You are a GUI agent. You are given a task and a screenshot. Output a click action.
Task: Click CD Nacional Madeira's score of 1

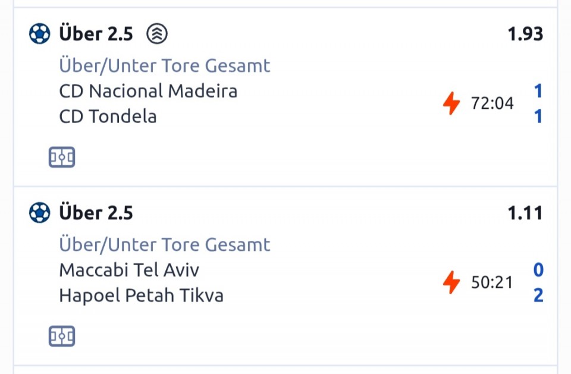coord(538,91)
